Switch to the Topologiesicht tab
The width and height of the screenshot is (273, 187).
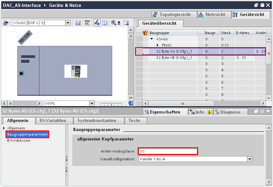[175, 15]
